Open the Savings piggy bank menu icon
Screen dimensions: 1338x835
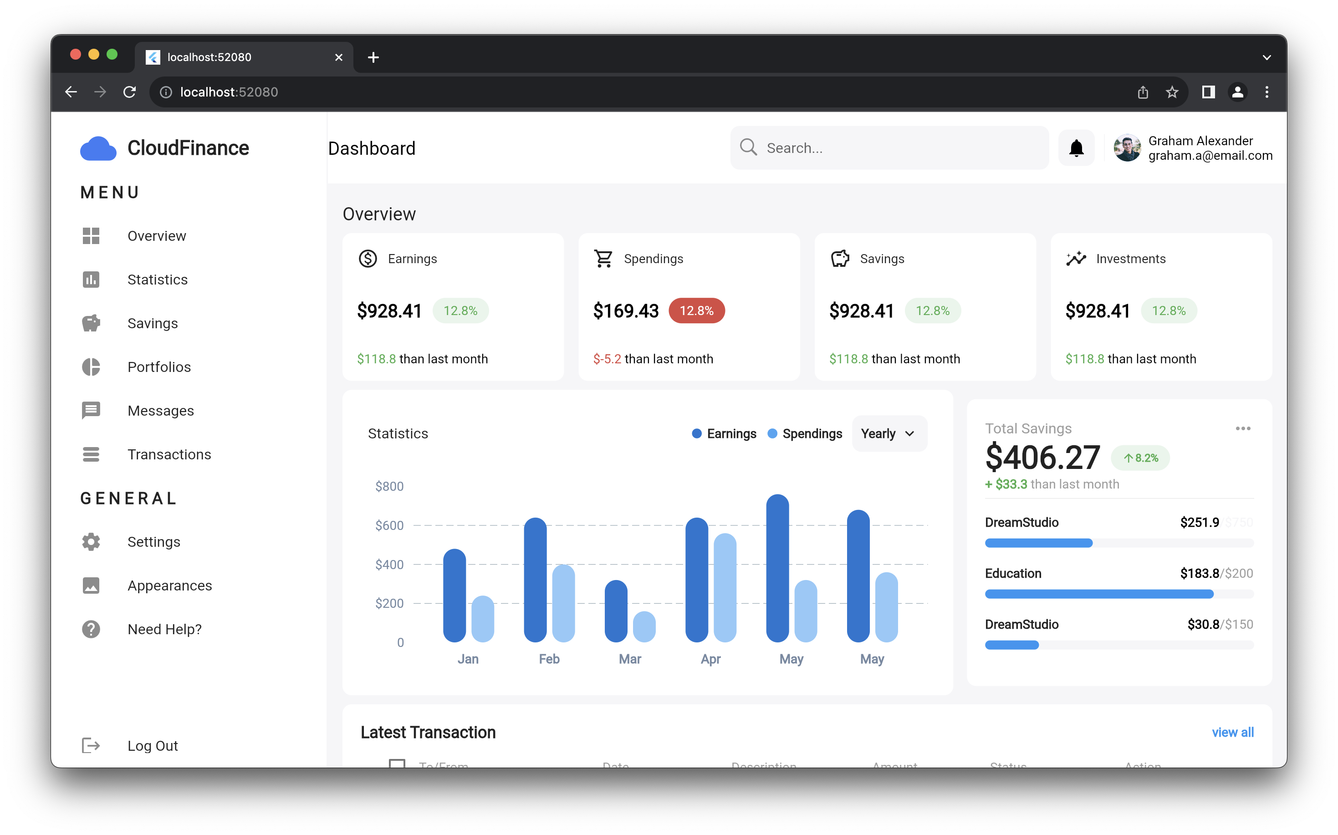coord(91,322)
